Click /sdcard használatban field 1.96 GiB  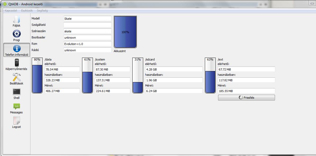point(174,80)
